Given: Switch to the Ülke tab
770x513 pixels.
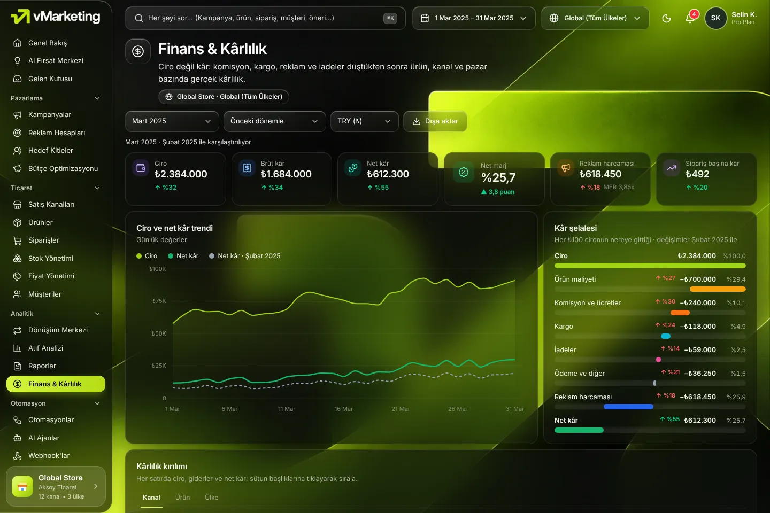Looking at the screenshot, I should tap(212, 498).
